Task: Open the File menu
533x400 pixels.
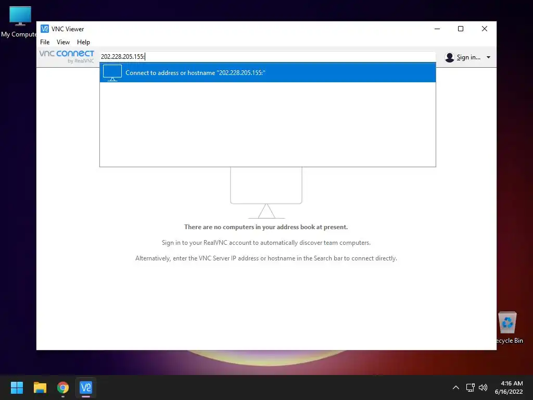Action: click(x=45, y=42)
